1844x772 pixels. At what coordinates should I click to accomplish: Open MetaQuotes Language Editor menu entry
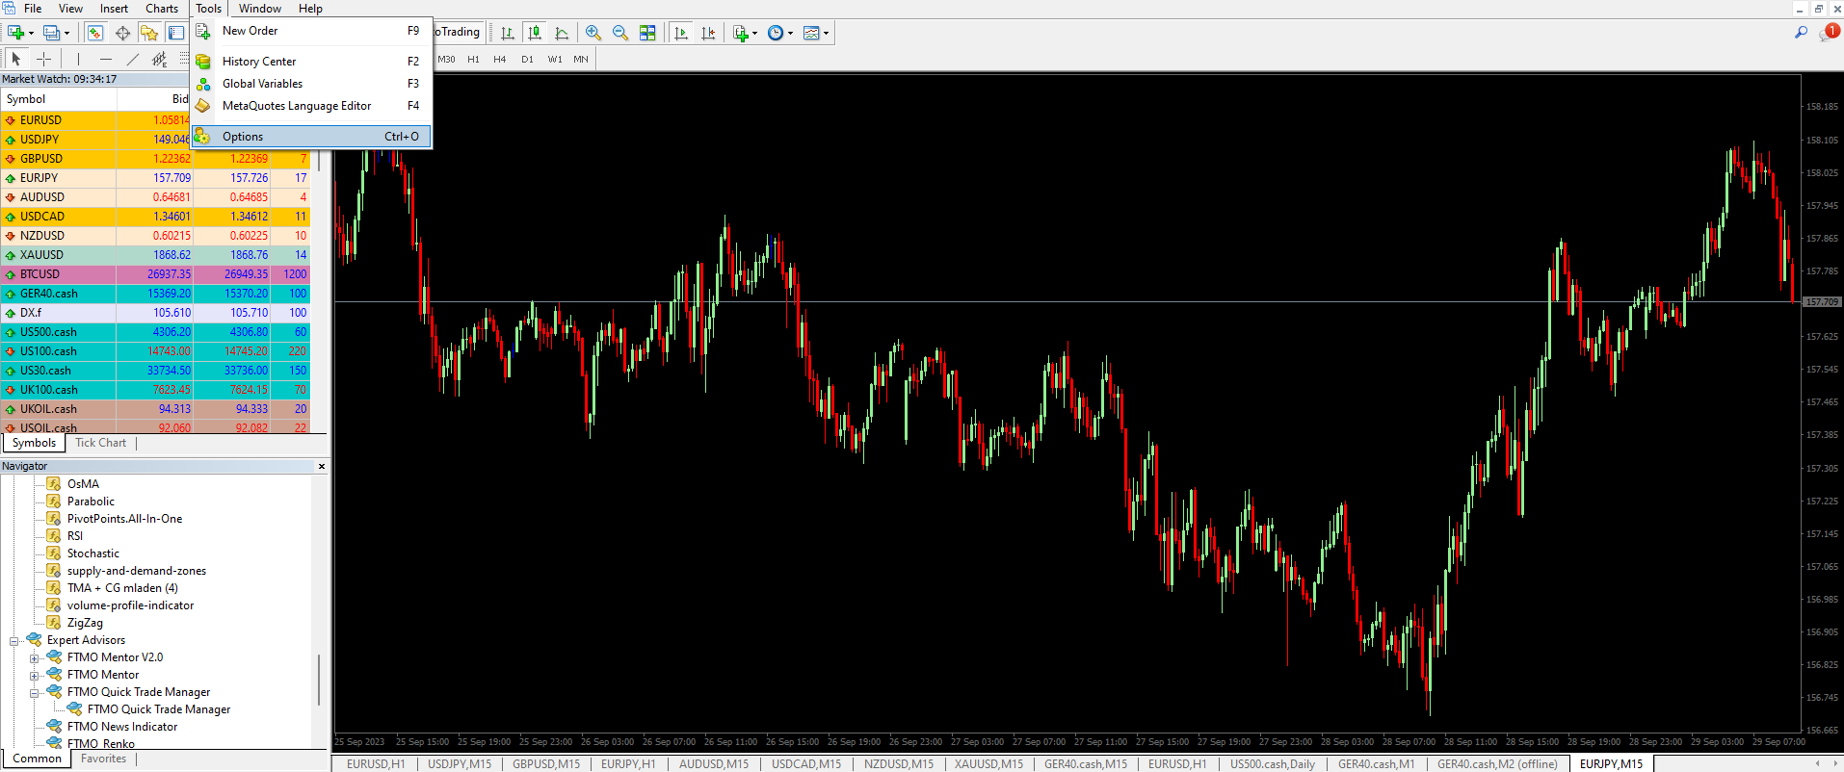(x=310, y=106)
